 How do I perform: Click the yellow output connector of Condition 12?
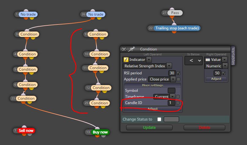[x=104, y=91]
